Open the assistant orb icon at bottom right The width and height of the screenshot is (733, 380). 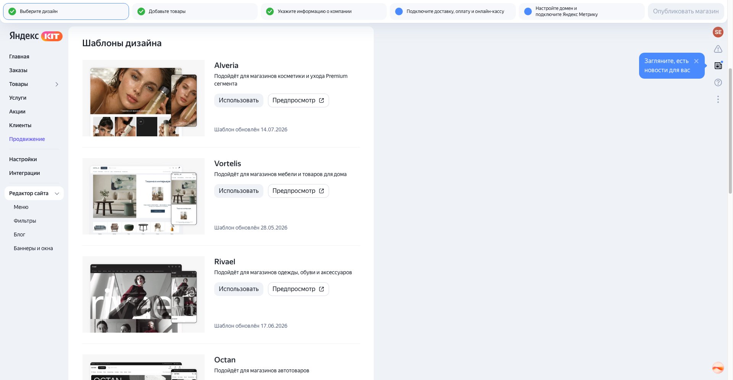(718, 368)
